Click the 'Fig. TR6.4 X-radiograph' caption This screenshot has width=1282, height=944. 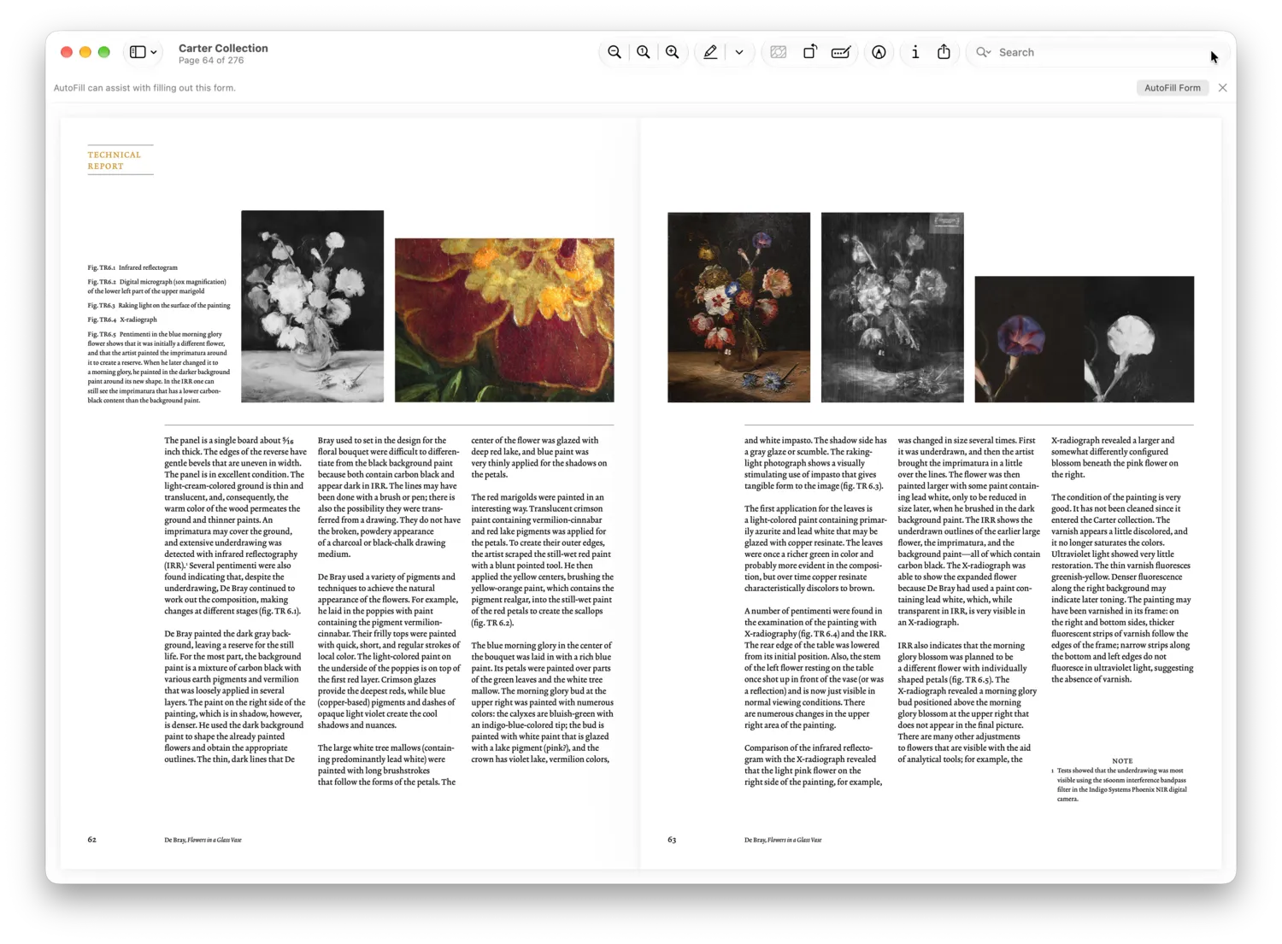[122, 320]
